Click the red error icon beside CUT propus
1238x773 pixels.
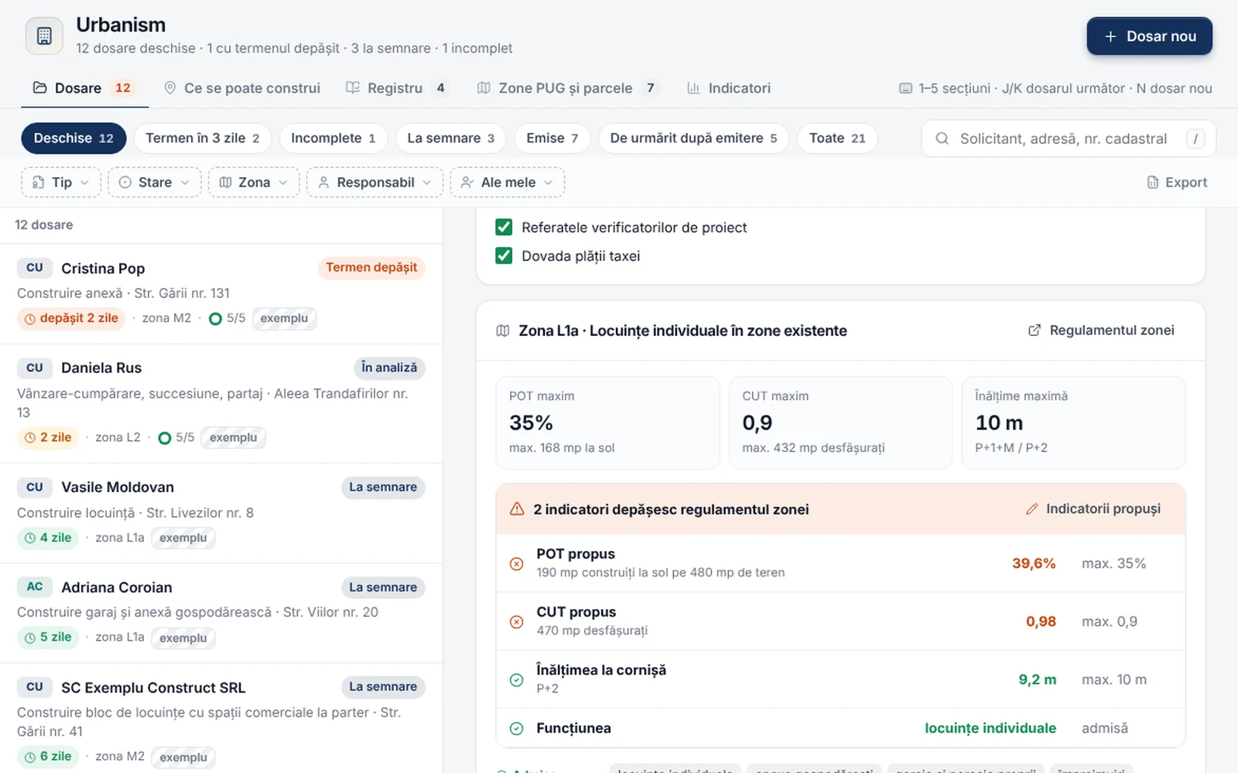[517, 622]
